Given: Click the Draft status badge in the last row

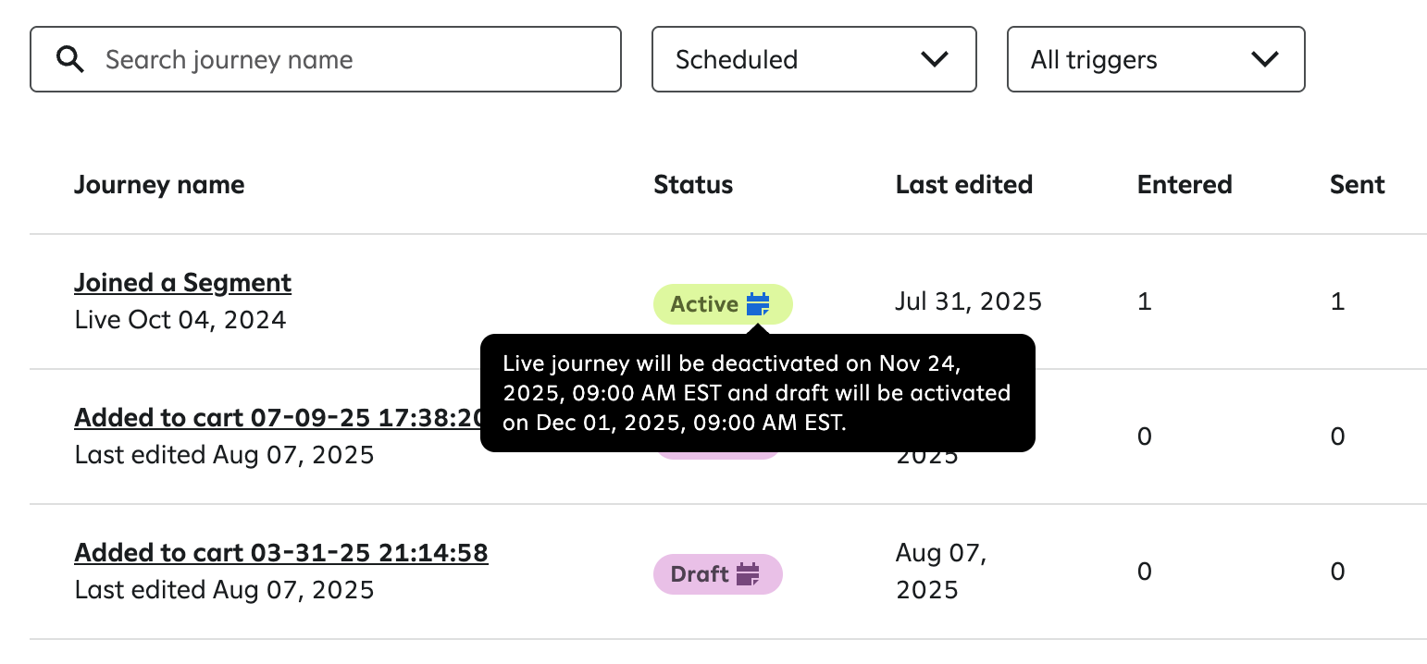Looking at the screenshot, I should tap(718, 574).
